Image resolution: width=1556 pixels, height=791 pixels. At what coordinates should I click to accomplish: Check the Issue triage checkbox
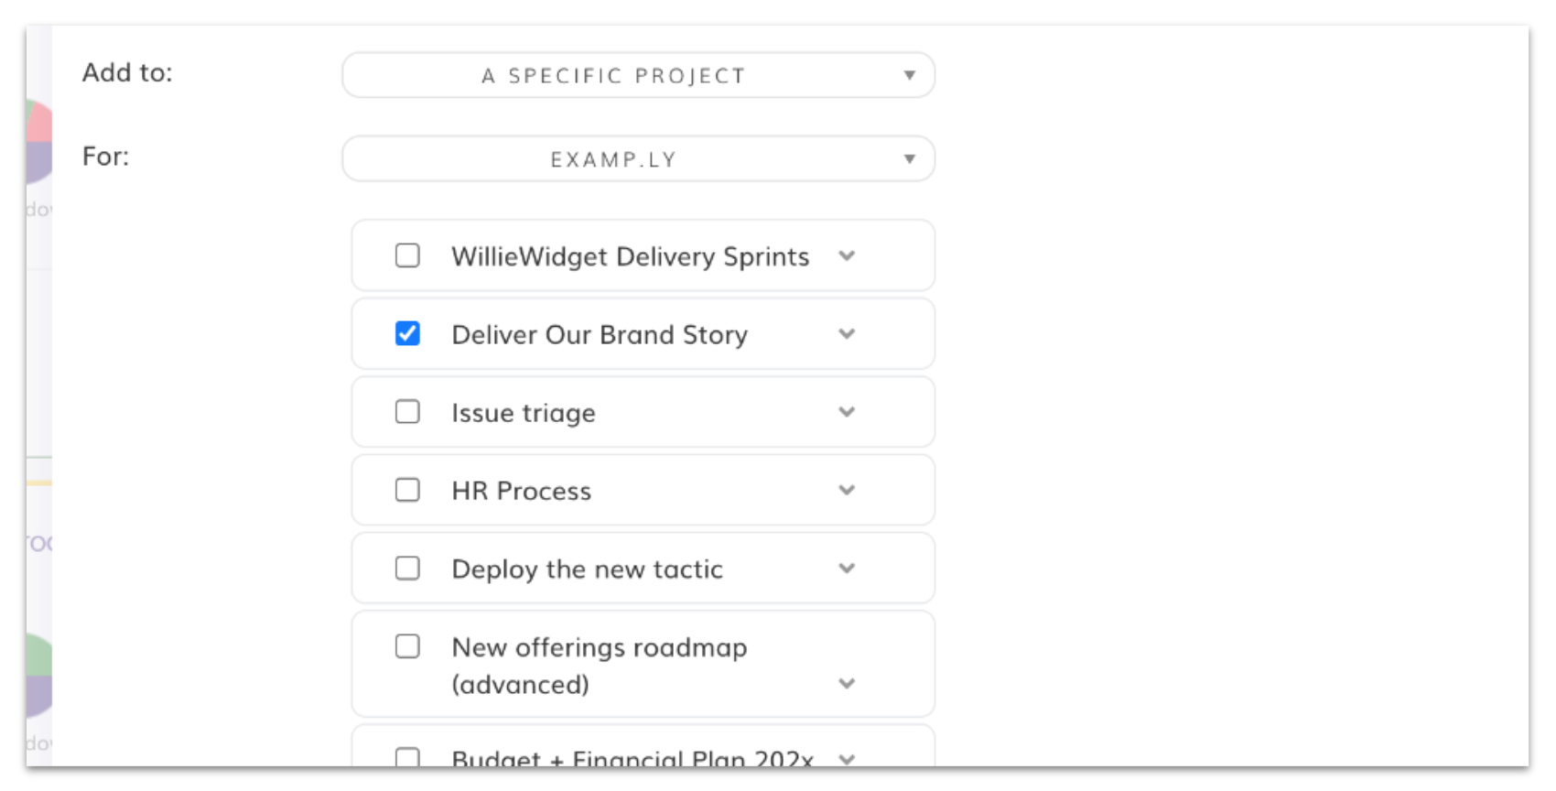coord(407,412)
